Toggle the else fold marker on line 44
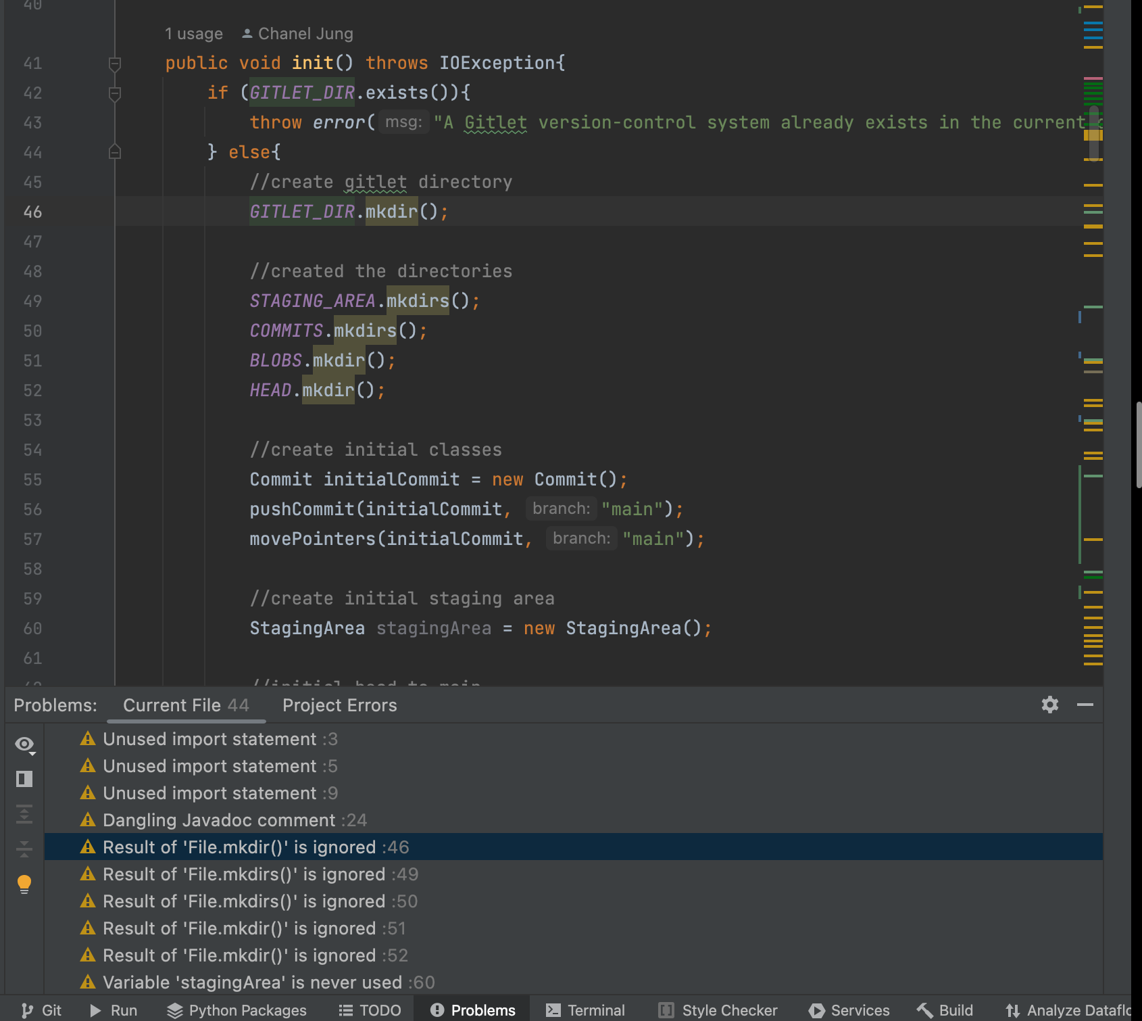This screenshot has width=1142, height=1021. 115,152
